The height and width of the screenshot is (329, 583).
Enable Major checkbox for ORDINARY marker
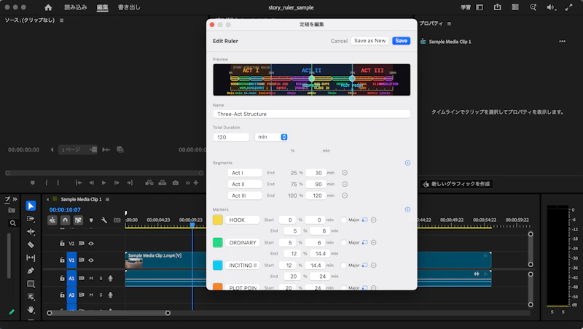pyautogui.click(x=344, y=243)
